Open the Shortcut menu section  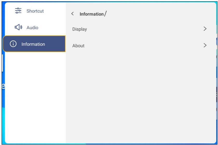[x=35, y=11]
